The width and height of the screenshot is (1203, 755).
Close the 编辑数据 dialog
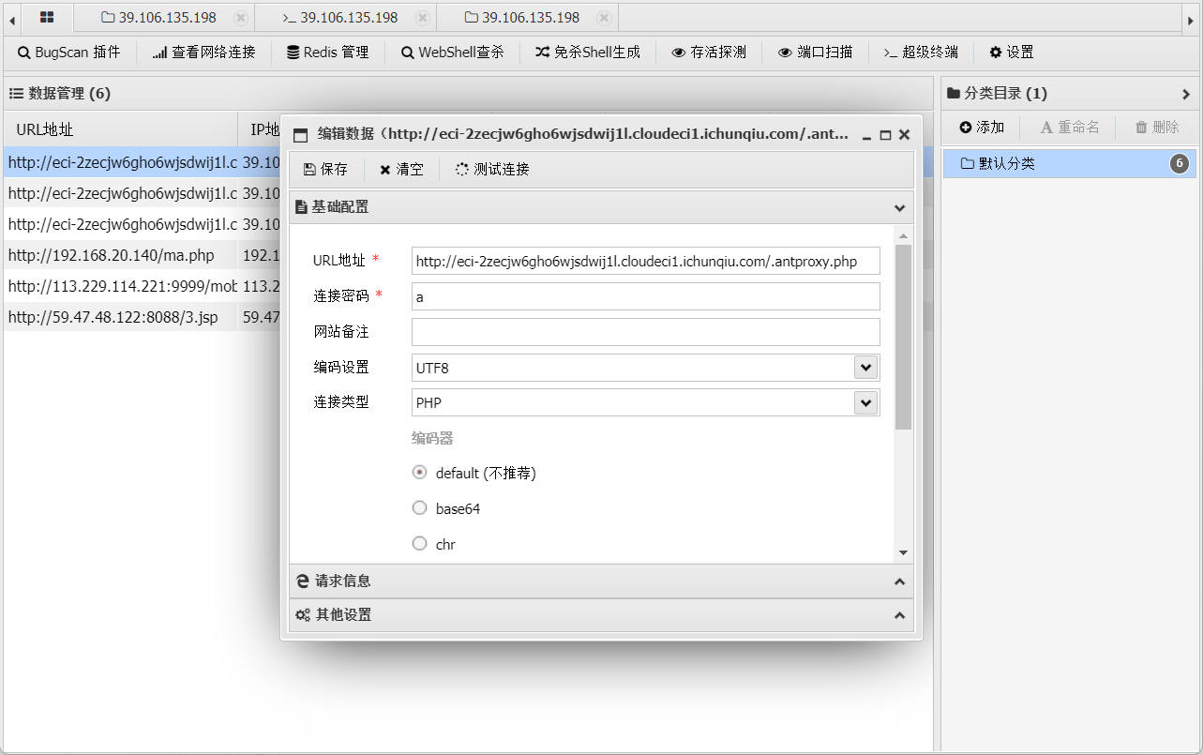click(905, 135)
